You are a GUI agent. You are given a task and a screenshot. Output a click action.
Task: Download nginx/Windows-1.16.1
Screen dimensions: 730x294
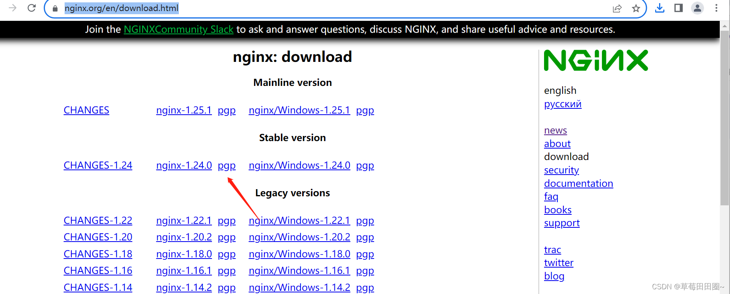tap(299, 271)
